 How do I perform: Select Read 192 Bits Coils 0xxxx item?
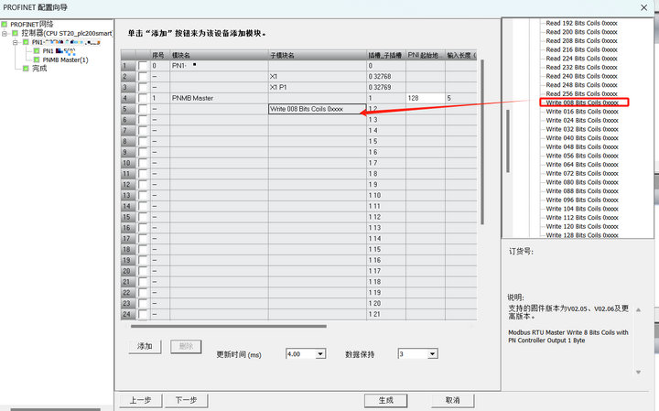point(582,23)
